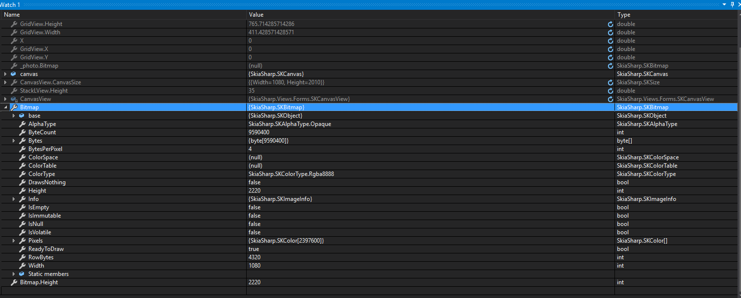The width and height of the screenshot is (741, 298).
Task: Expand the Pixels array
Action: pyautogui.click(x=14, y=241)
